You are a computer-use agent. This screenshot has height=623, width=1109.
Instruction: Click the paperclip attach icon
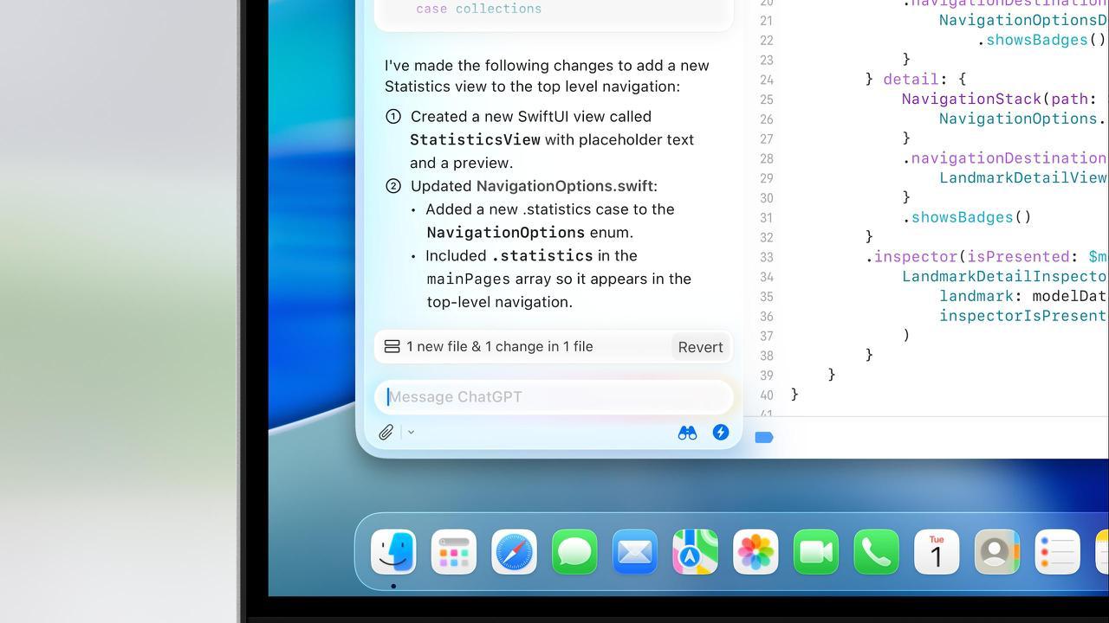point(386,432)
